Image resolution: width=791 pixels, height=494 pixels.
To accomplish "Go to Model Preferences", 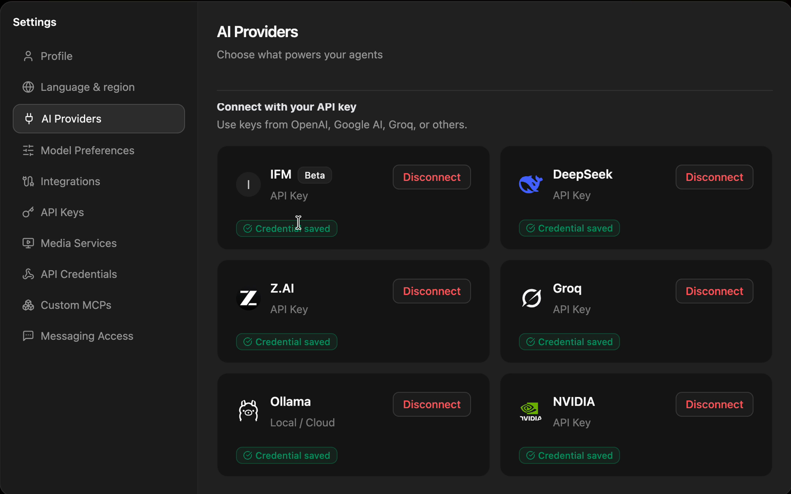I will (99, 150).
